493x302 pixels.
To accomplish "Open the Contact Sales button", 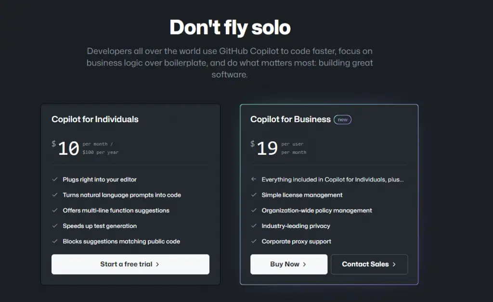I will (x=369, y=264).
